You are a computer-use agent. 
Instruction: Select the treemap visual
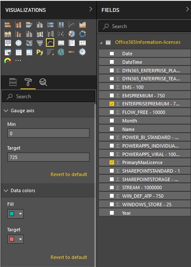8,43
